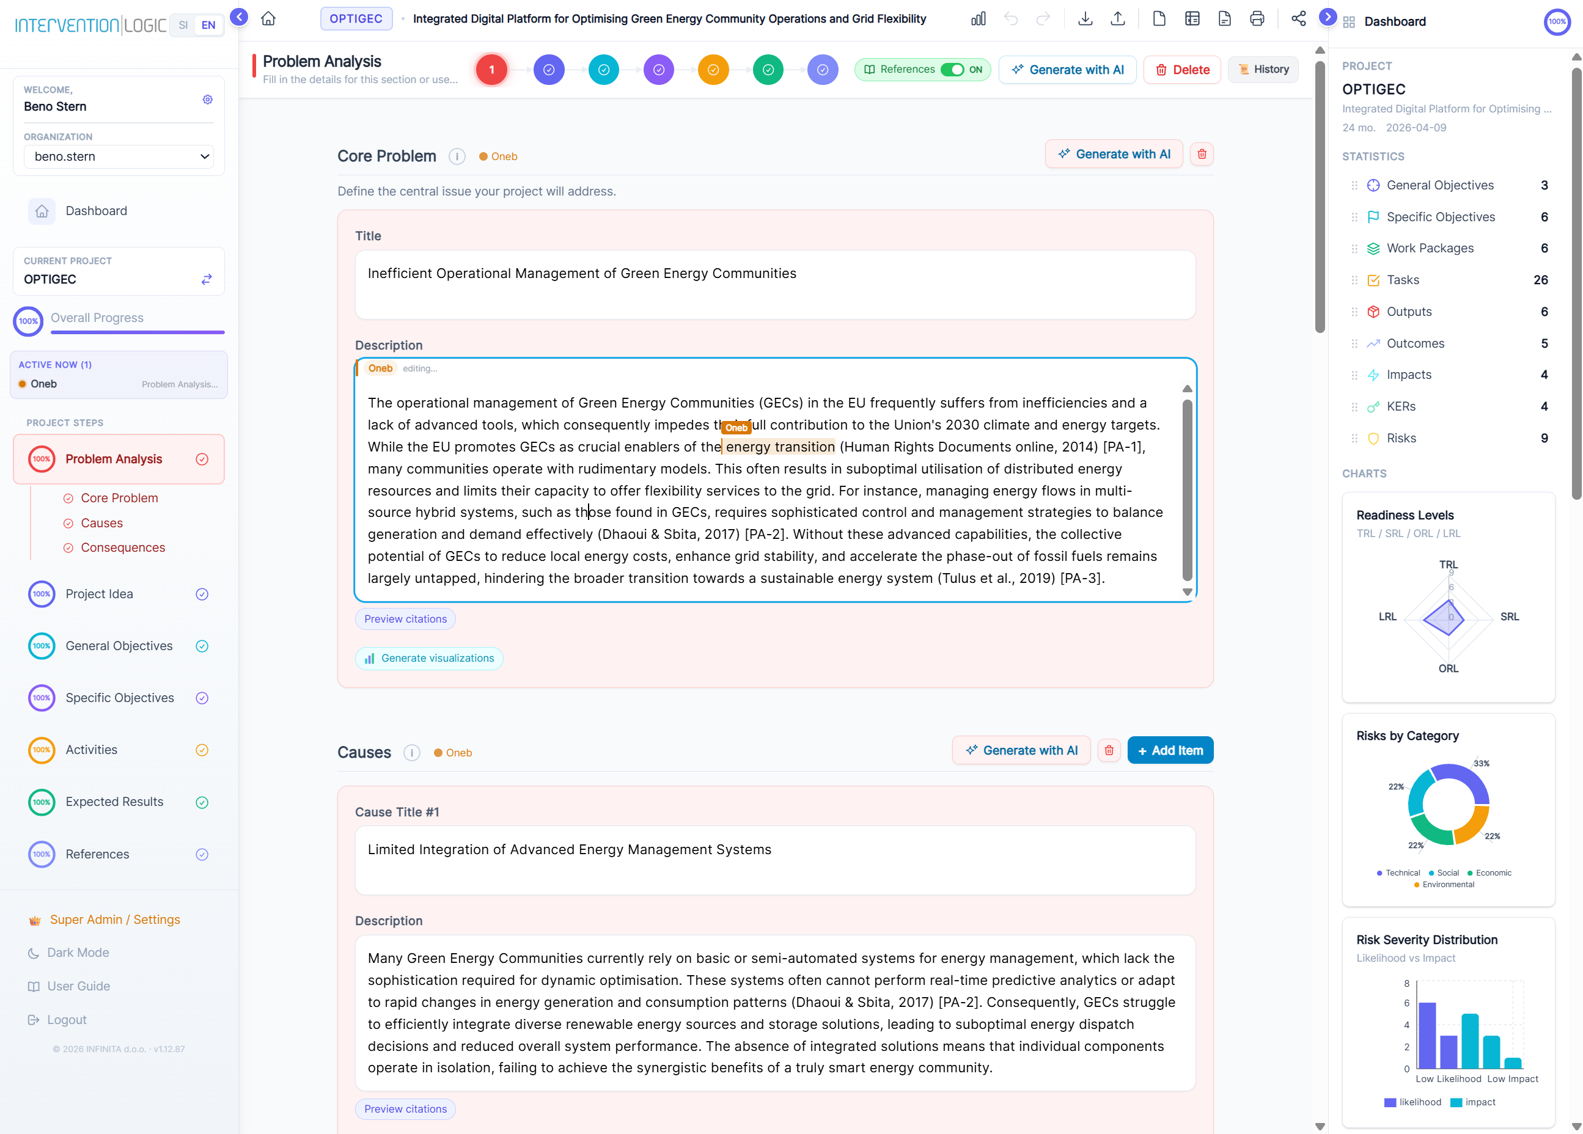The image size is (1583, 1134).
Task: Go to the cyan step circle
Action: (604, 70)
